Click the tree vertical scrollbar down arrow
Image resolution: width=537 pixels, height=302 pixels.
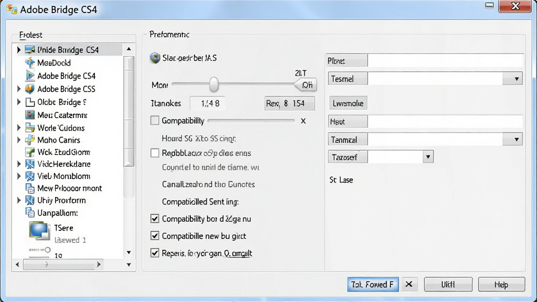point(129,252)
